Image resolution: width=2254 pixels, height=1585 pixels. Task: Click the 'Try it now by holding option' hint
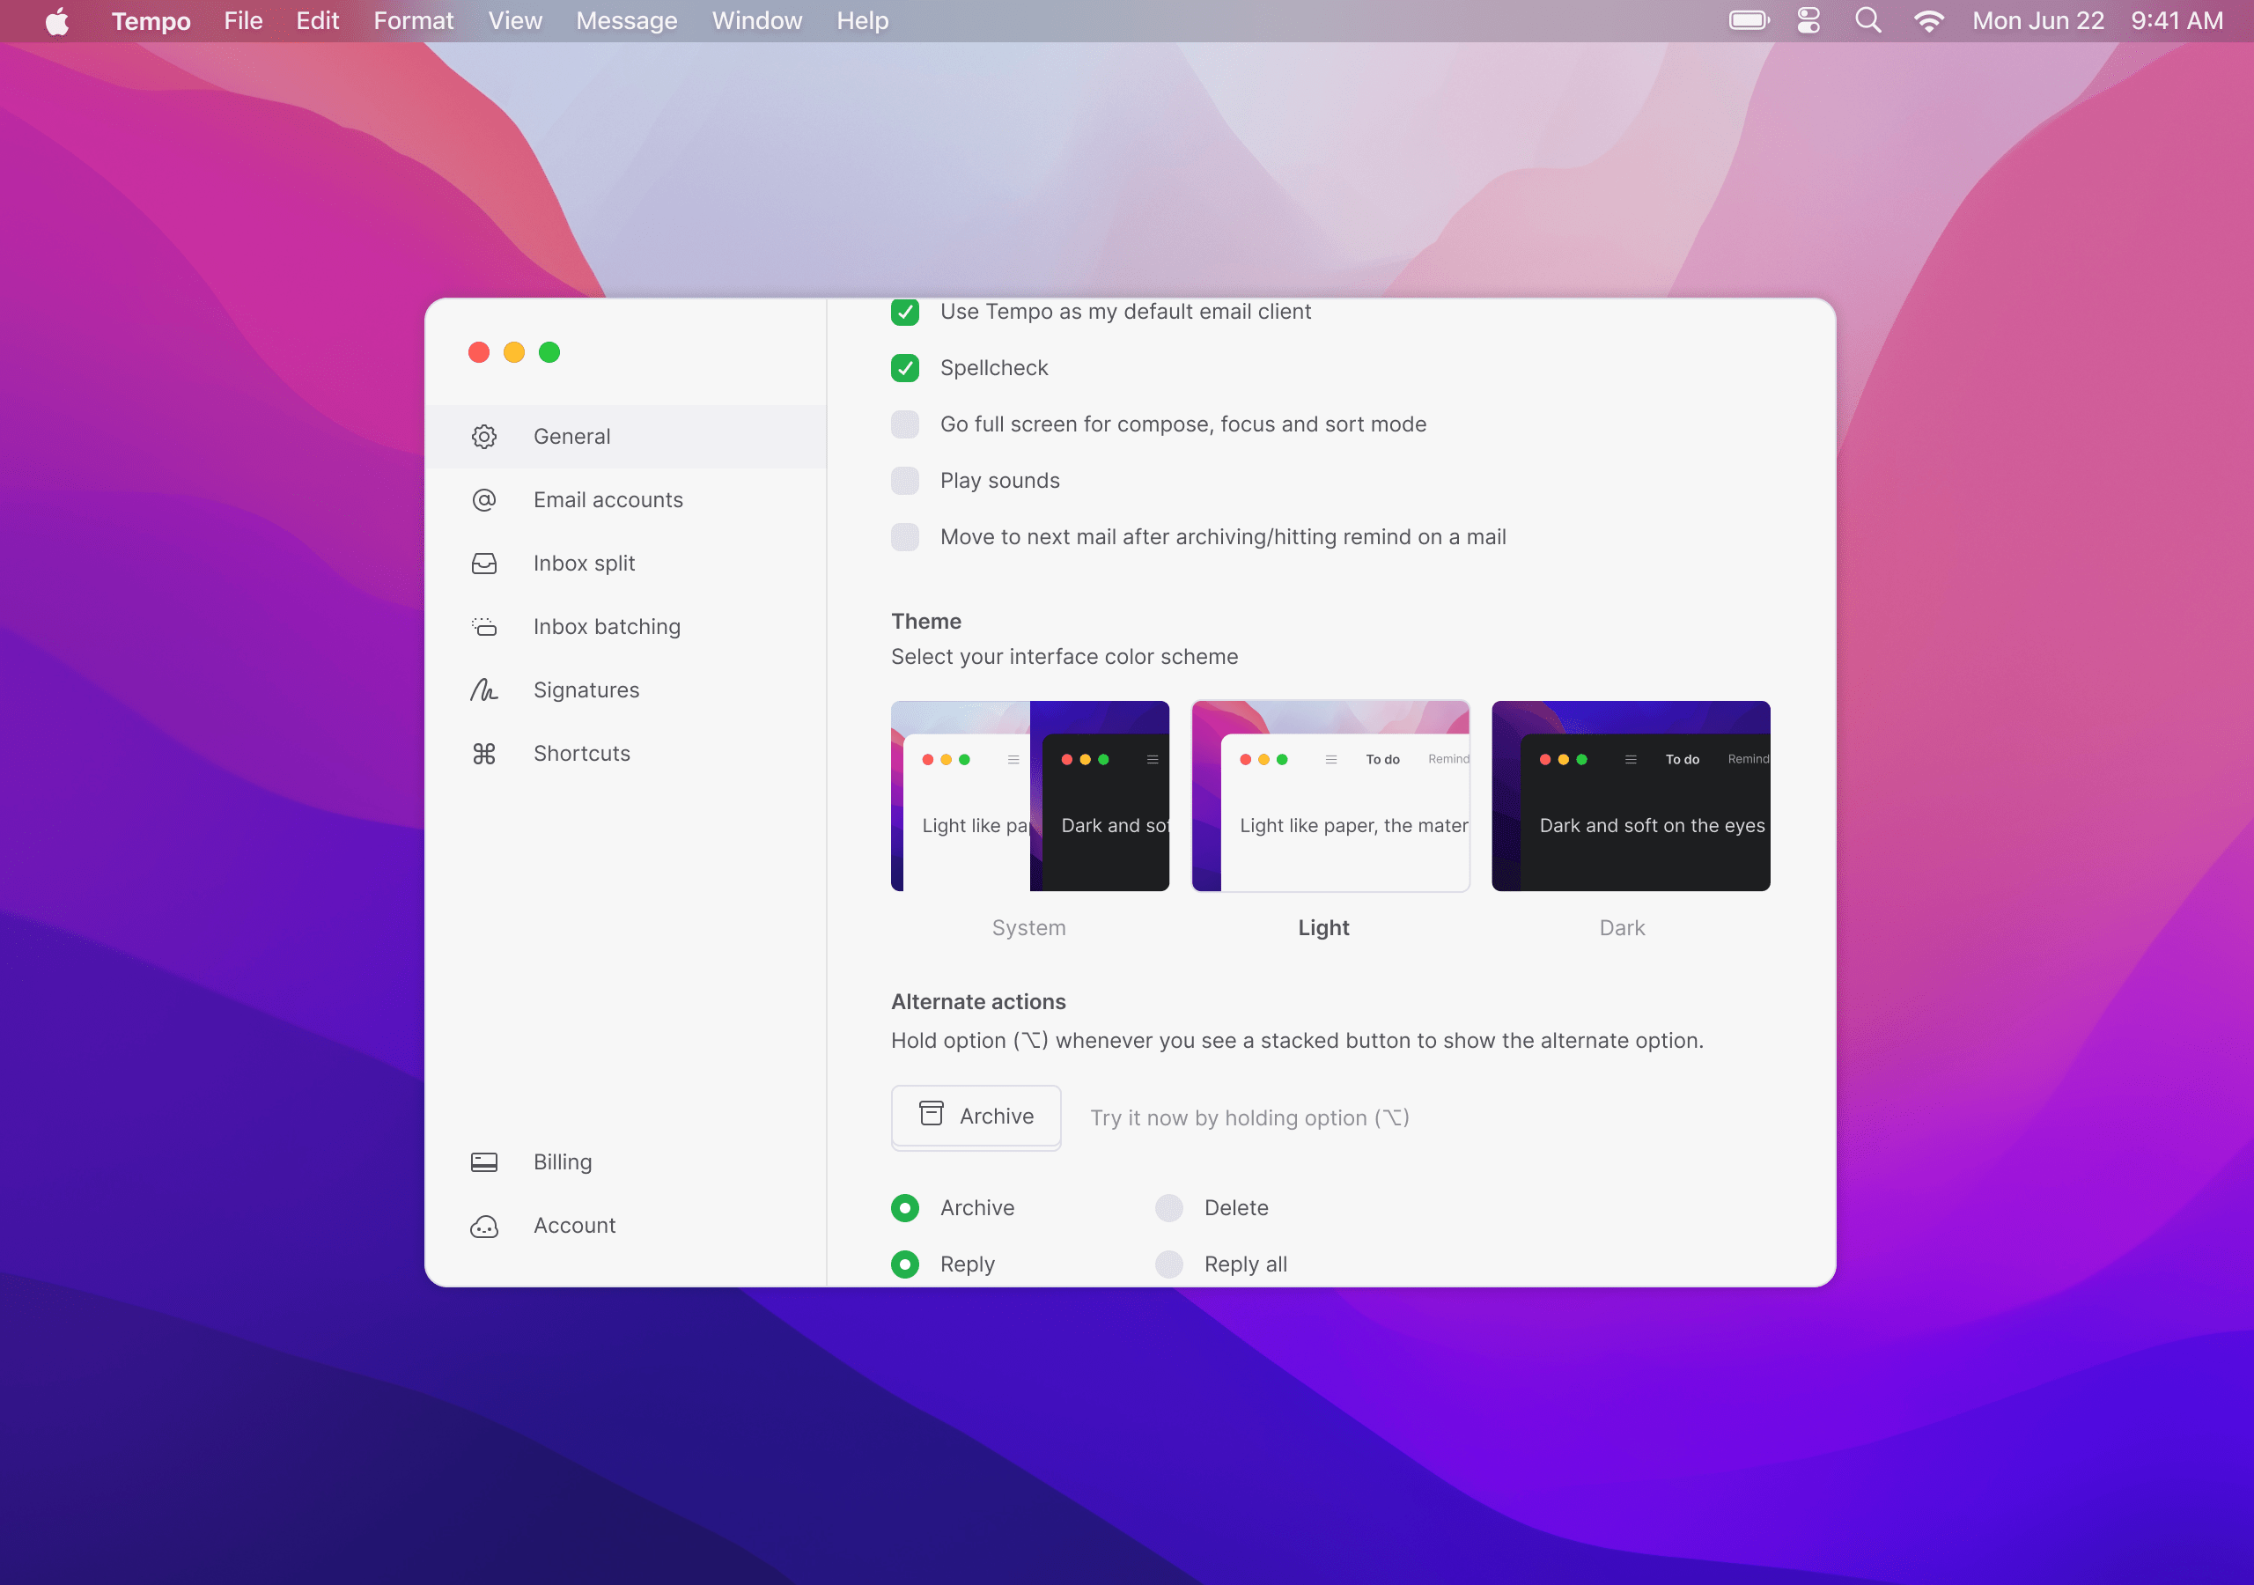pos(1249,1117)
